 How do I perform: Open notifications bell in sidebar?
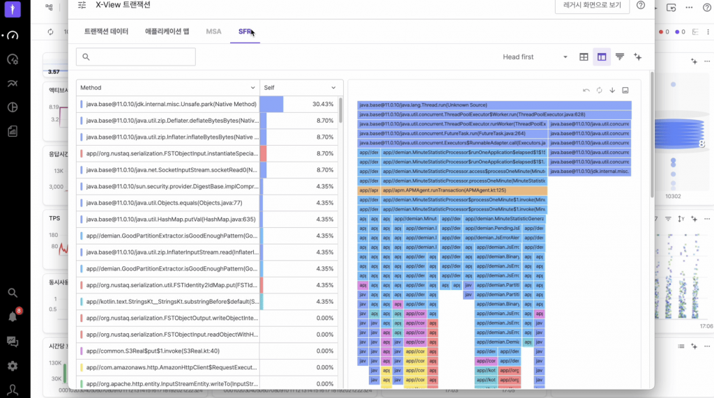13,316
